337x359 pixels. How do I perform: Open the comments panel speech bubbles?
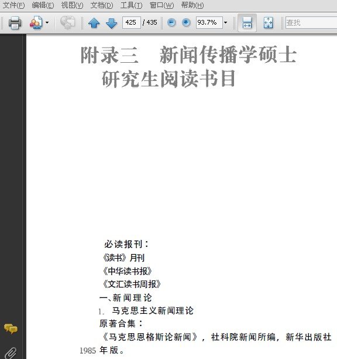click(x=11, y=328)
